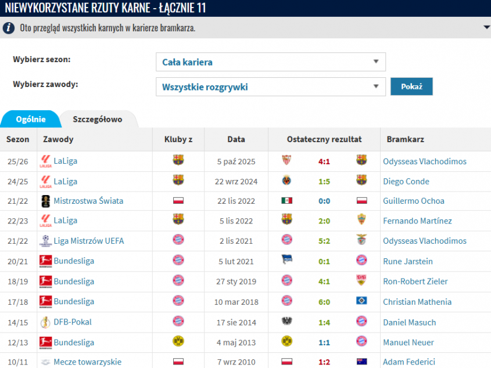The height and width of the screenshot is (368, 491).
Task: Open the 0:0 match result link
Action: (324, 201)
